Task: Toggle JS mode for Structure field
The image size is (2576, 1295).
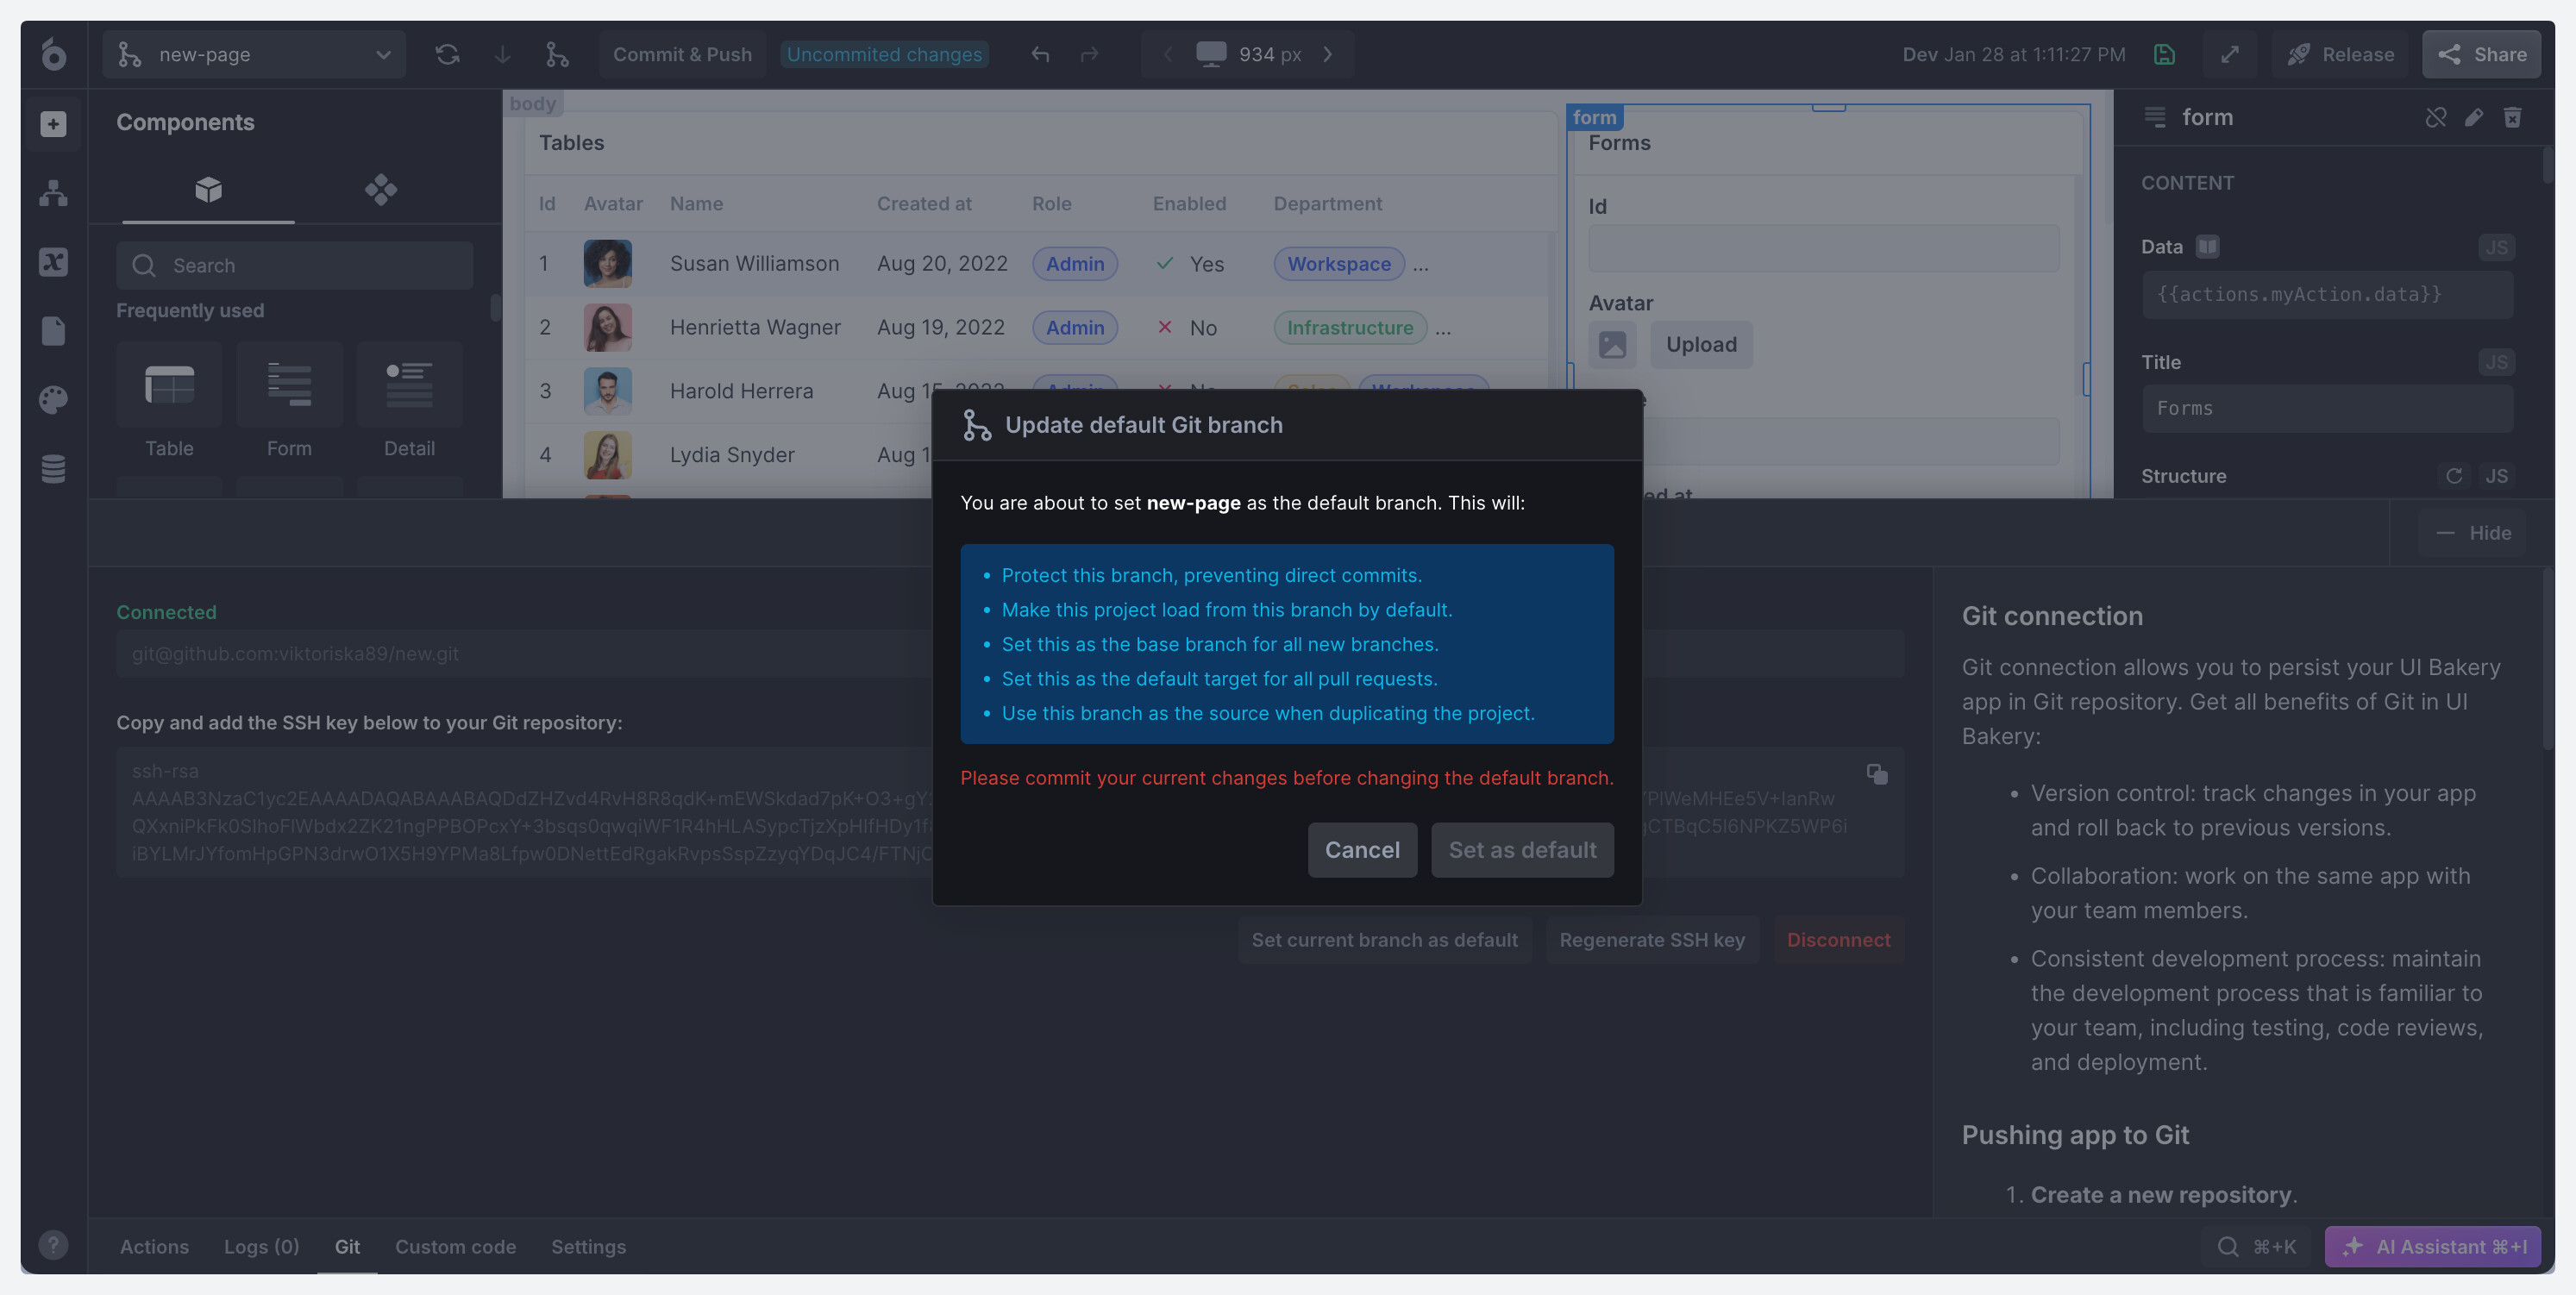Action: (2496, 476)
